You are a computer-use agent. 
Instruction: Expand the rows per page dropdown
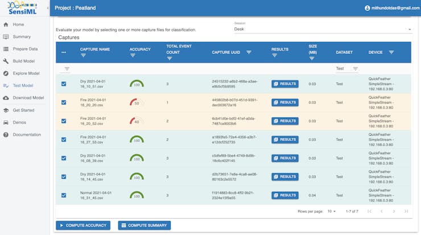coord(331,211)
